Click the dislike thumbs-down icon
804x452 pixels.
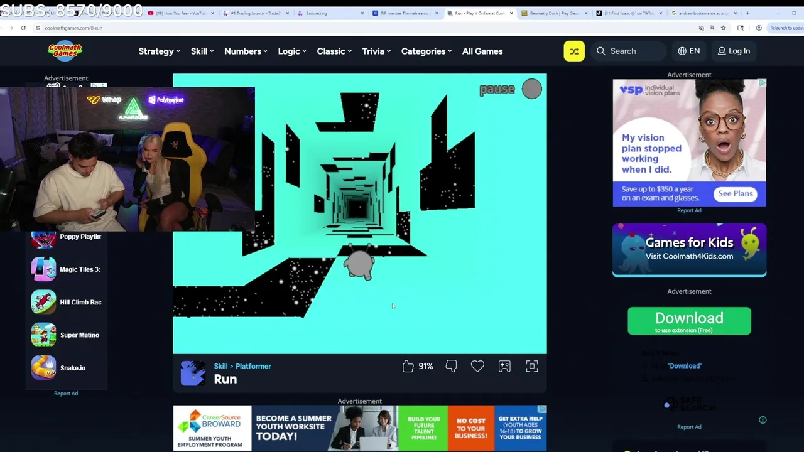[451, 366]
